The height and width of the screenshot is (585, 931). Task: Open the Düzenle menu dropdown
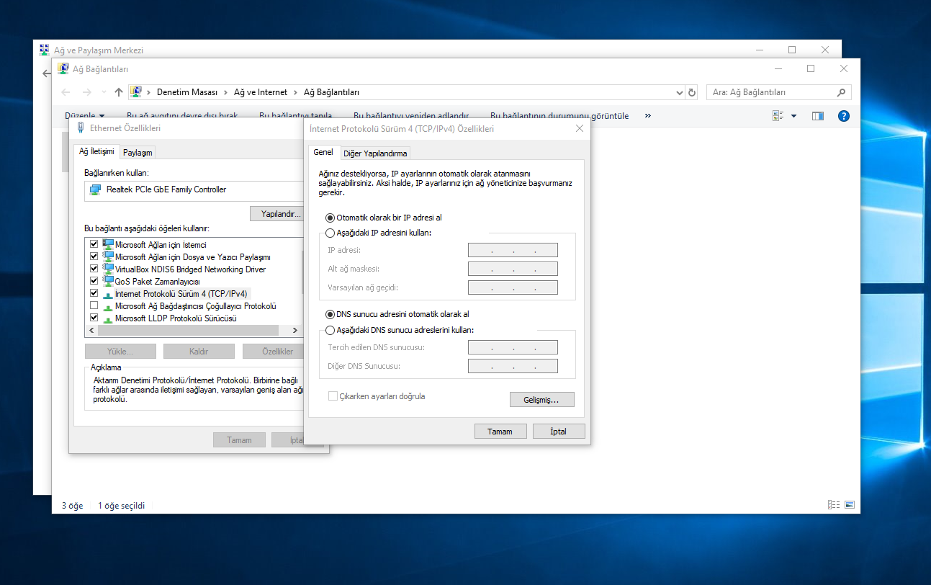85,115
